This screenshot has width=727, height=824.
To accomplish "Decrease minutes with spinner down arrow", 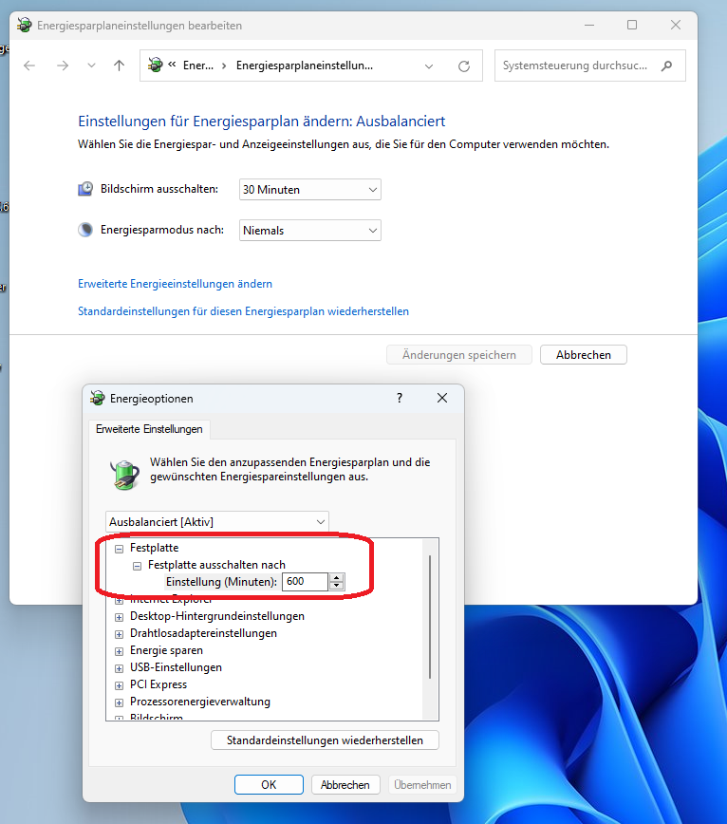I will 337,586.
